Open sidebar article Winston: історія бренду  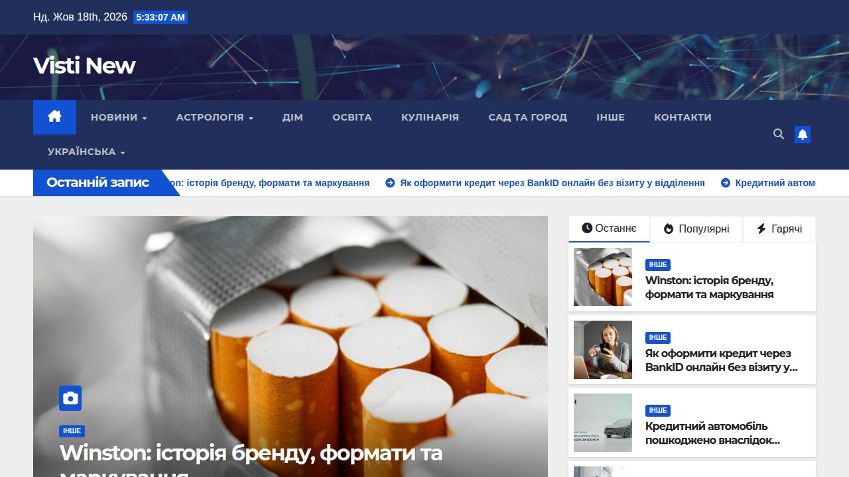point(709,288)
